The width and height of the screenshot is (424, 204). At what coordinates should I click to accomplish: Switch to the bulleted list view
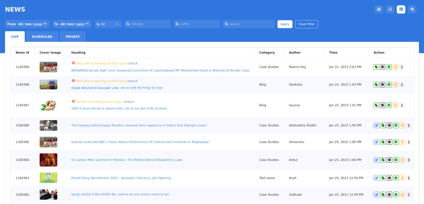pos(390,9)
